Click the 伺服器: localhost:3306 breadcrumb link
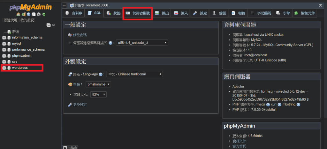Image resolution: width=327 pixels, height=149 pixels. [x=92, y=5]
